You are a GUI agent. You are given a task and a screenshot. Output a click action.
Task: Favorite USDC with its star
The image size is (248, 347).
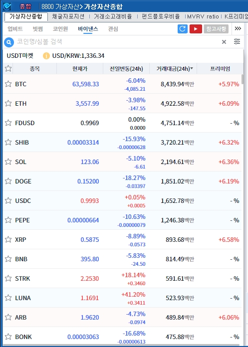8,200
